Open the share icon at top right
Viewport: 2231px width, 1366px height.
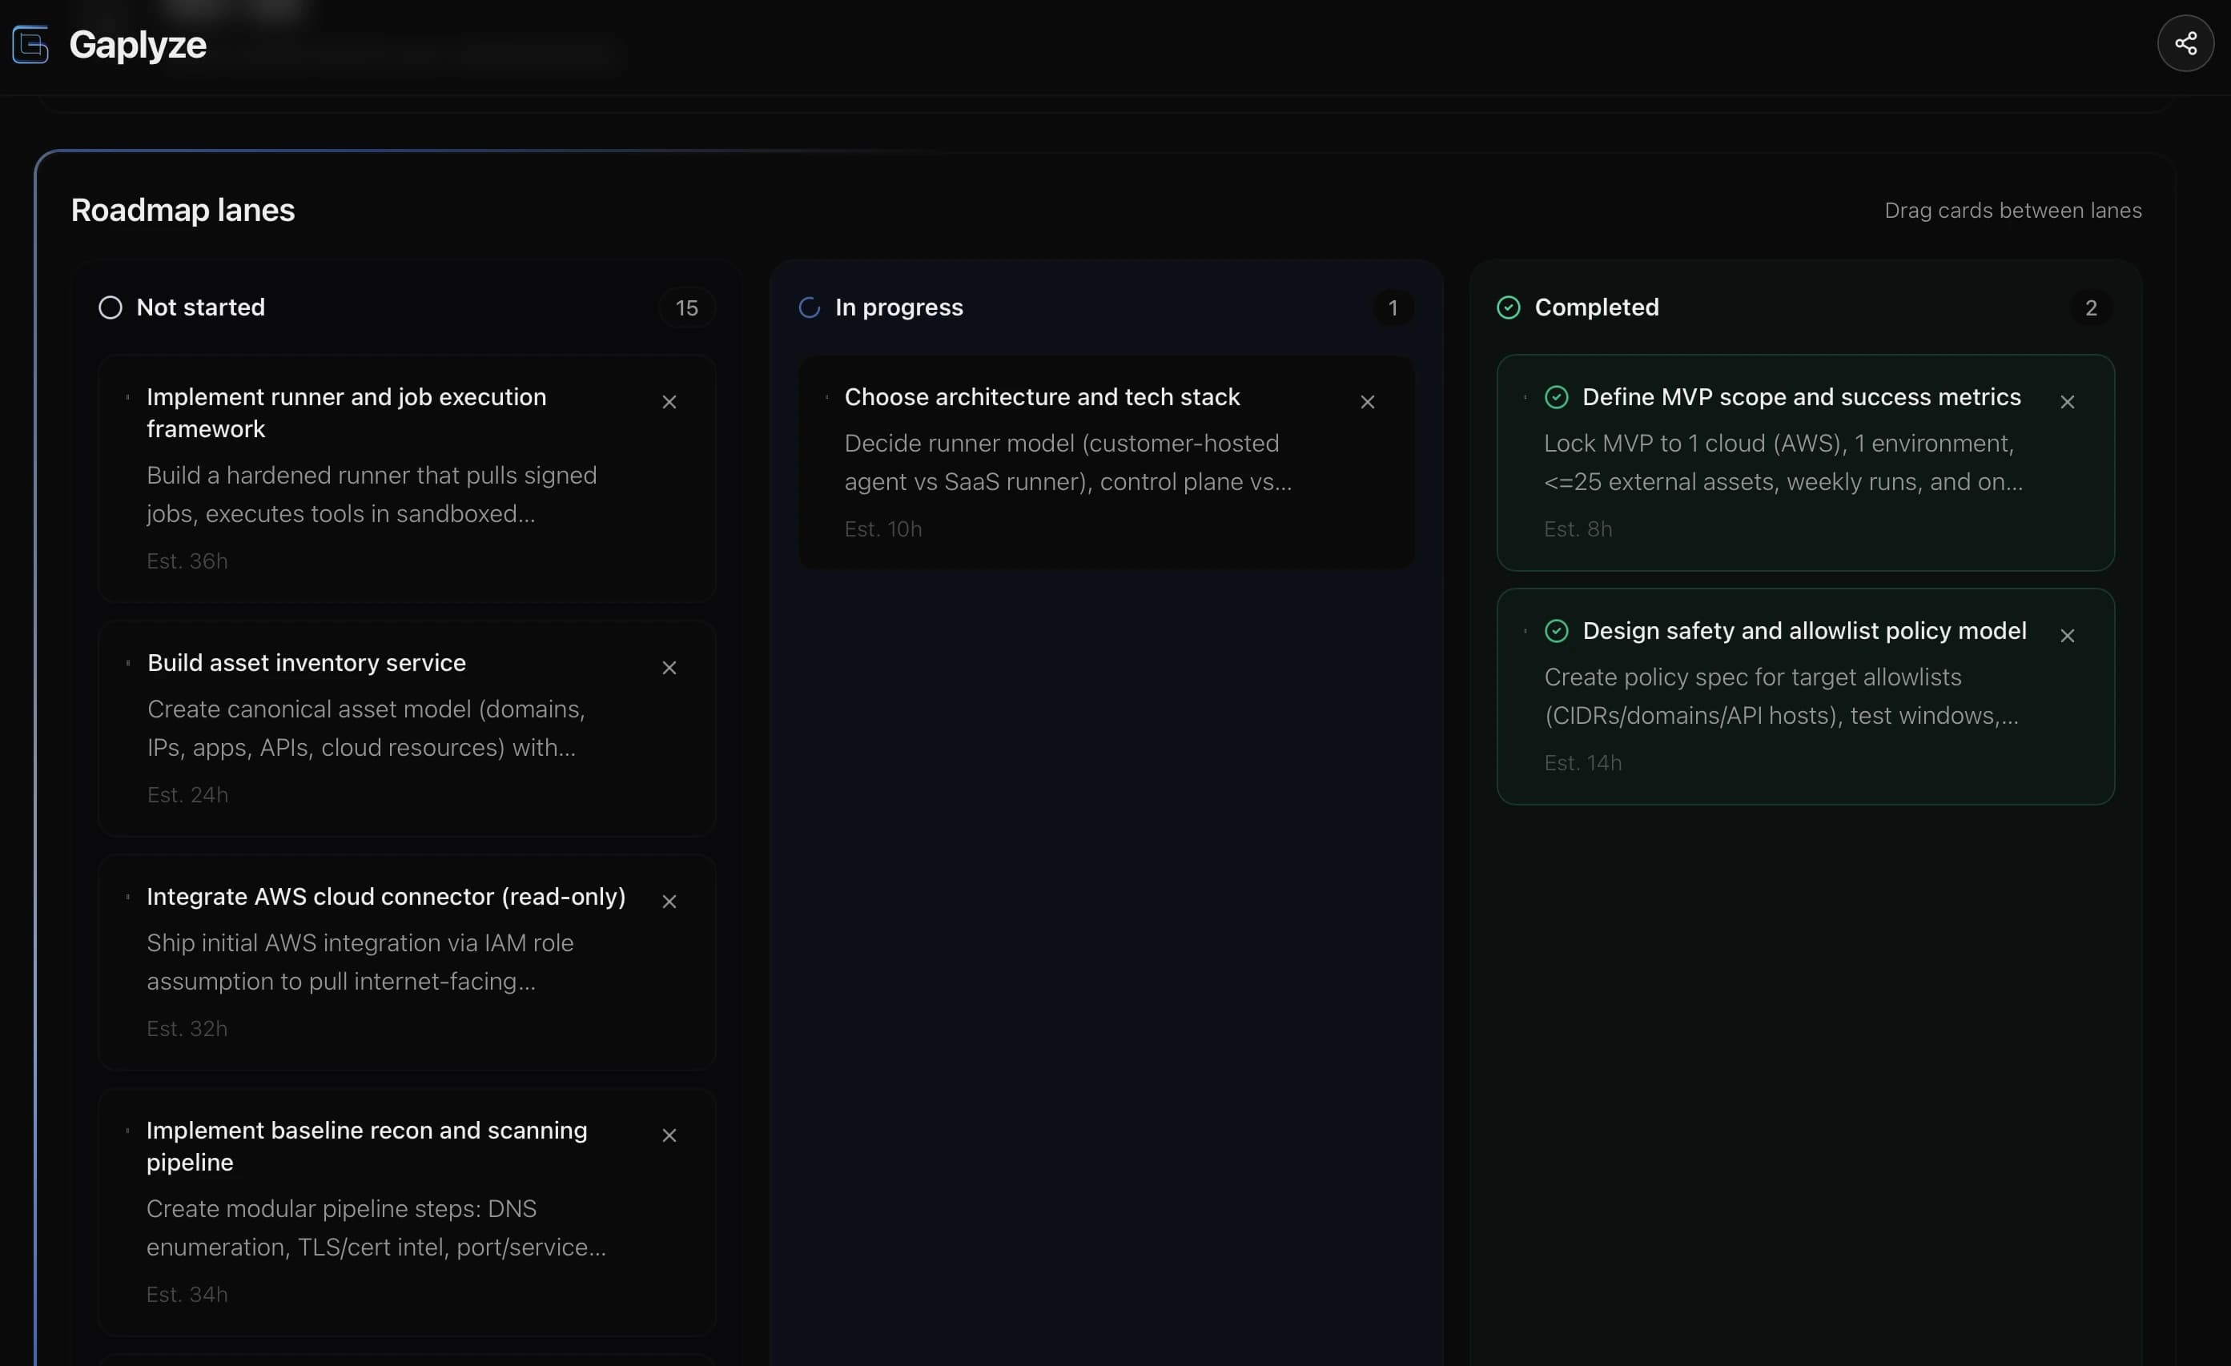tap(2185, 42)
